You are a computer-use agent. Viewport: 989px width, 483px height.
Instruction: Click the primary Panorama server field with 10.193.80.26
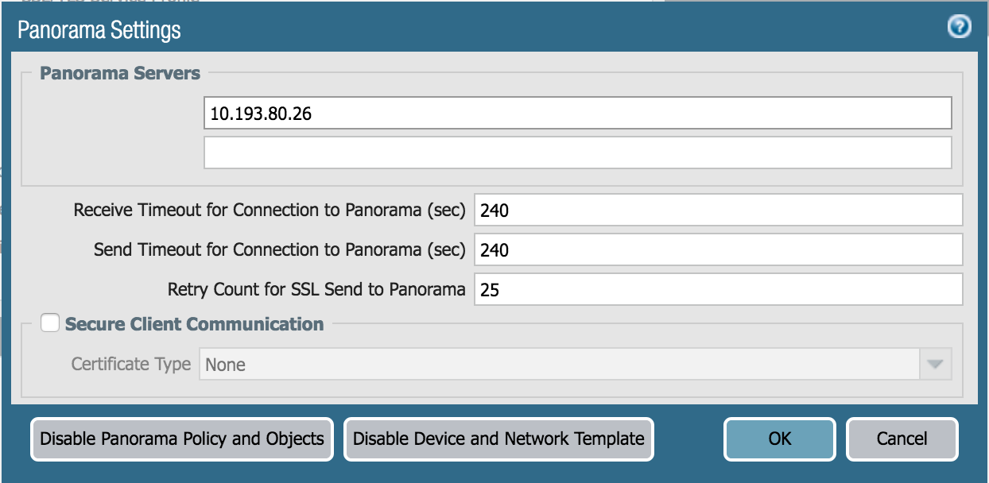point(577,114)
